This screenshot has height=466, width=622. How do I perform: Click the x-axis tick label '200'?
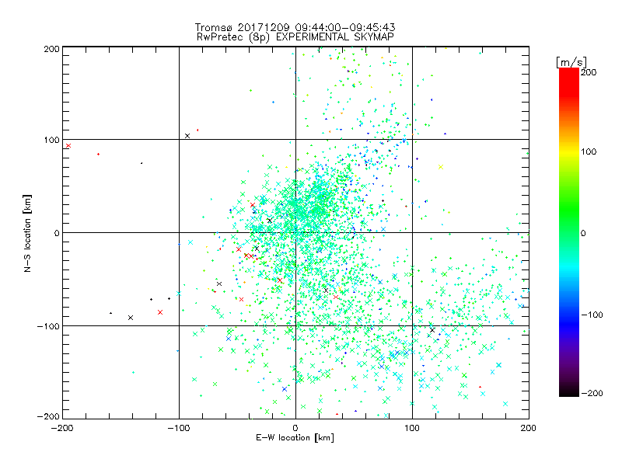pos(529,429)
